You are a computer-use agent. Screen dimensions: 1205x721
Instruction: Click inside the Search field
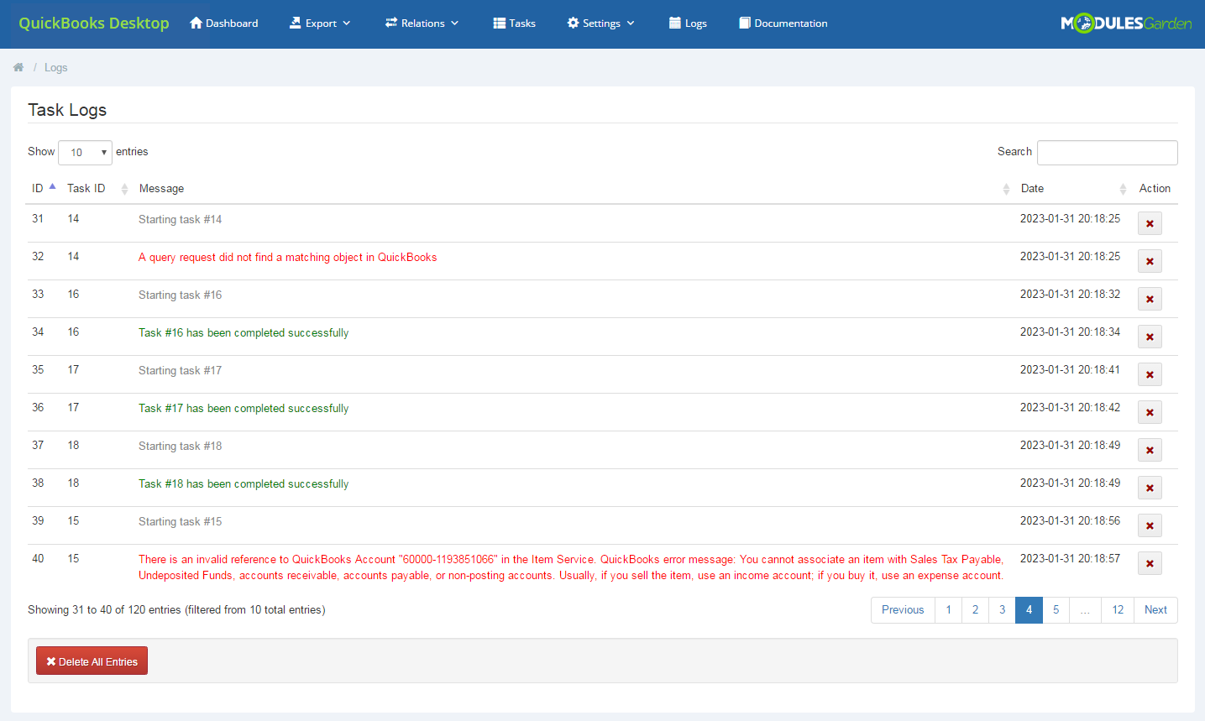tap(1107, 152)
